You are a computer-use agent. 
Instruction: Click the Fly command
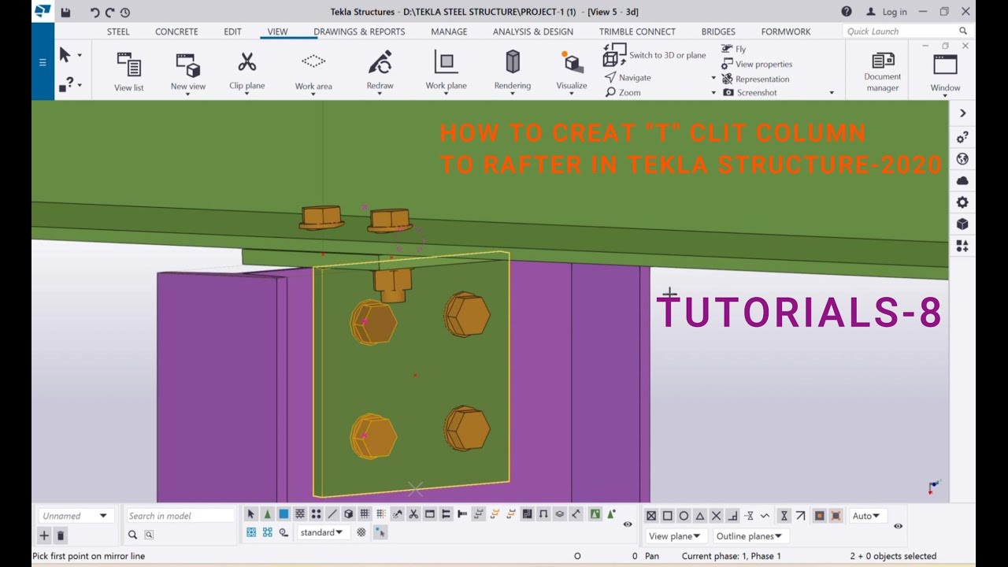point(734,49)
